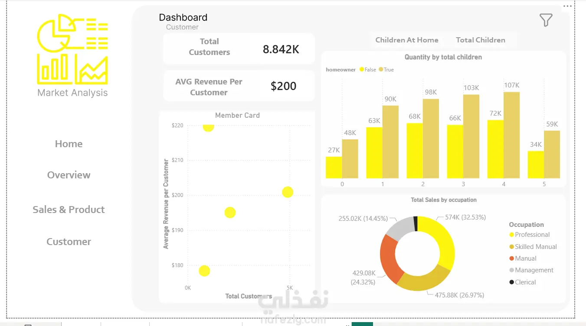Click the black Clerical donut segment
The height and width of the screenshot is (326, 586).
tap(416, 224)
